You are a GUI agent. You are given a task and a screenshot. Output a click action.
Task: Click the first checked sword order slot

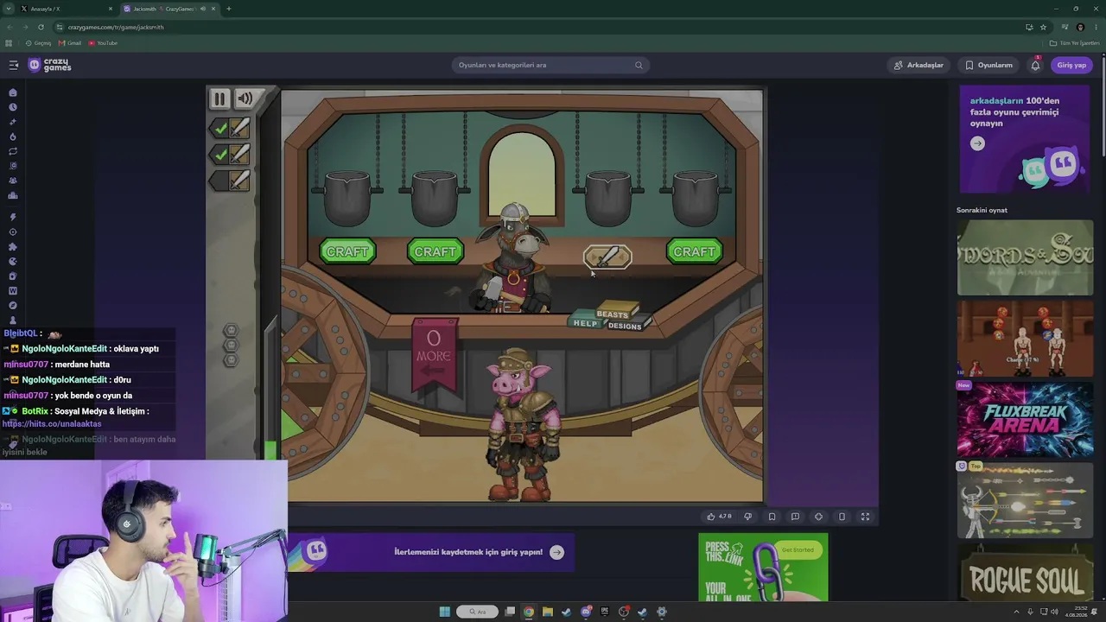pos(230,129)
